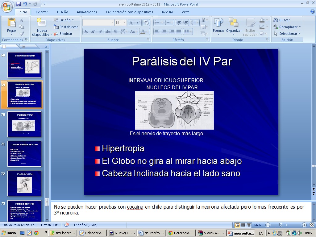Toggle italic formatting (K)
Viewport: 316px width, 237px height.
[x=93, y=31]
